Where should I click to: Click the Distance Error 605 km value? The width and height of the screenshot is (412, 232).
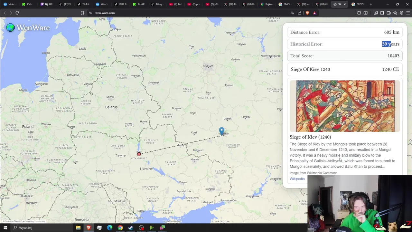[x=392, y=32]
